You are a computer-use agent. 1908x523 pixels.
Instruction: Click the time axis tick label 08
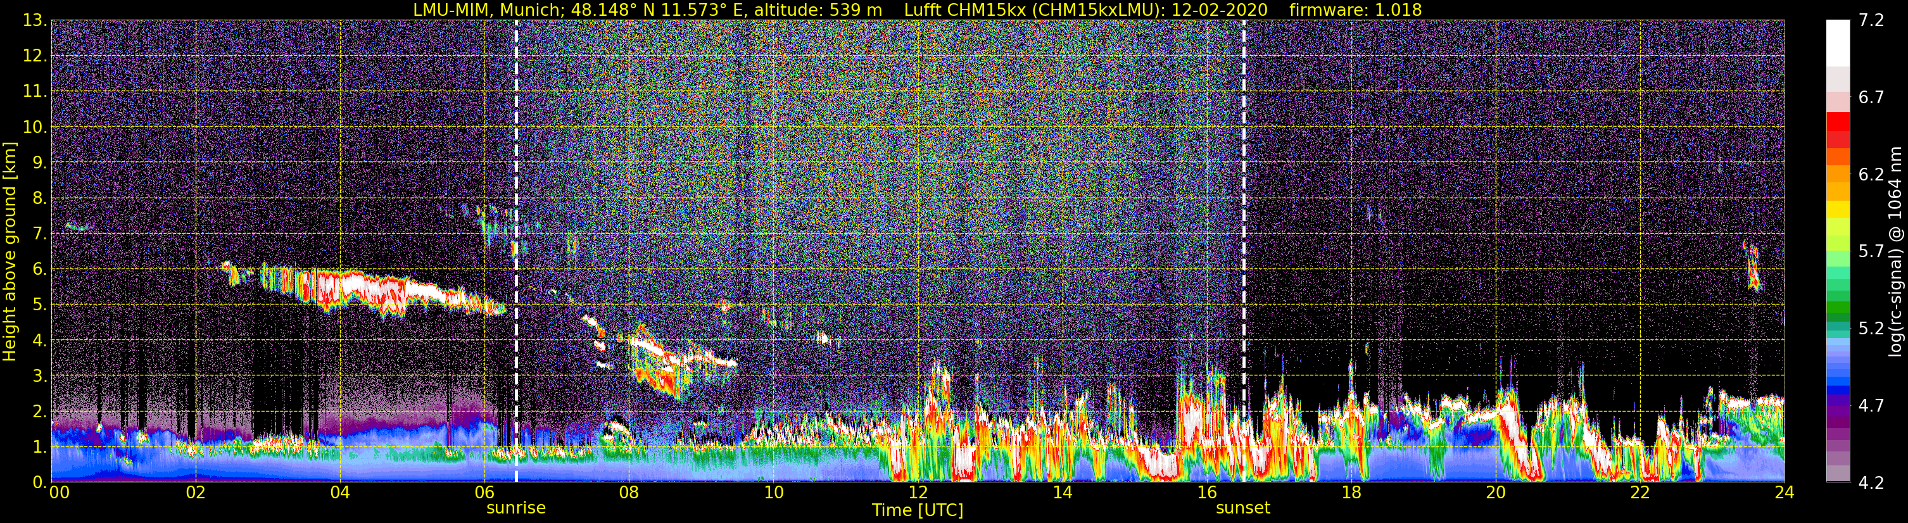(629, 493)
